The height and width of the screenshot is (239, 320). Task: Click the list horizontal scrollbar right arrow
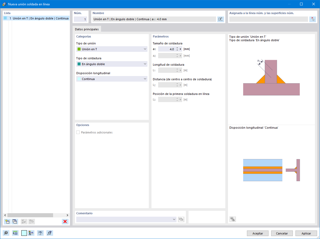(67, 215)
